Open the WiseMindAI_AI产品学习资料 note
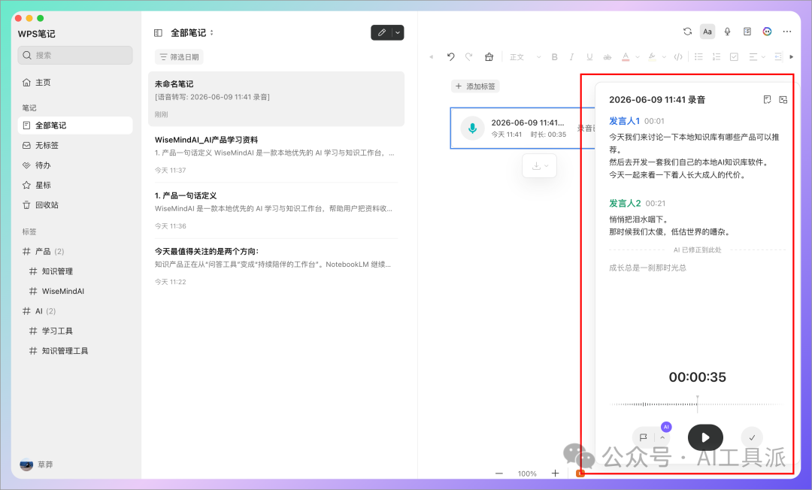Image resolution: width=812 pixels, height=490 pixels. click(276, 155)
